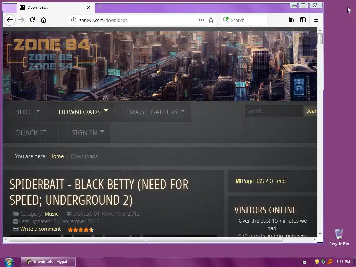Go back to the previous page
The image size is (356, 267).
[x=9, y=20]
